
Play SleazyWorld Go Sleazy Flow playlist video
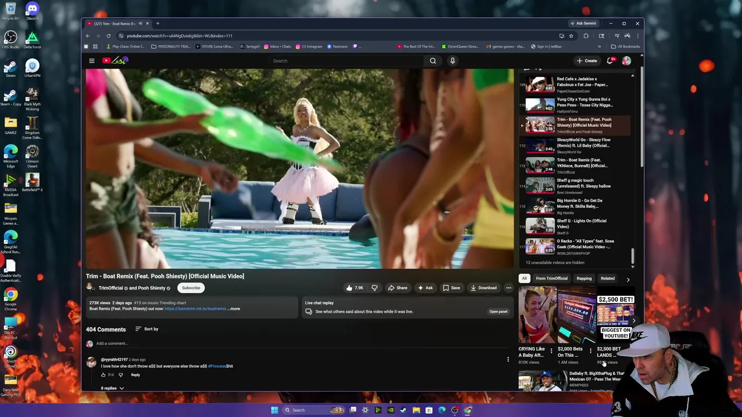[x=574, y=145]
